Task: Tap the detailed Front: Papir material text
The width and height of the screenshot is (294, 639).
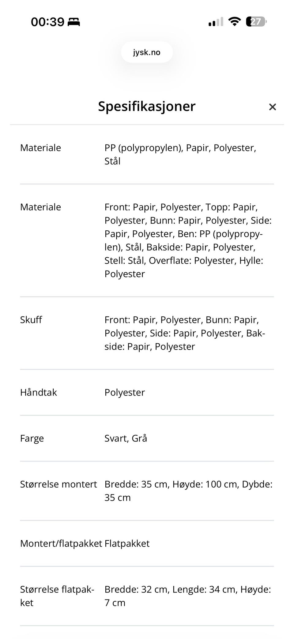Action: [188, 240]
